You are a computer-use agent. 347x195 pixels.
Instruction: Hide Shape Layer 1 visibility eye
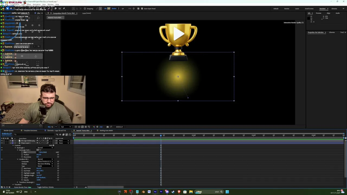(2, 143)
